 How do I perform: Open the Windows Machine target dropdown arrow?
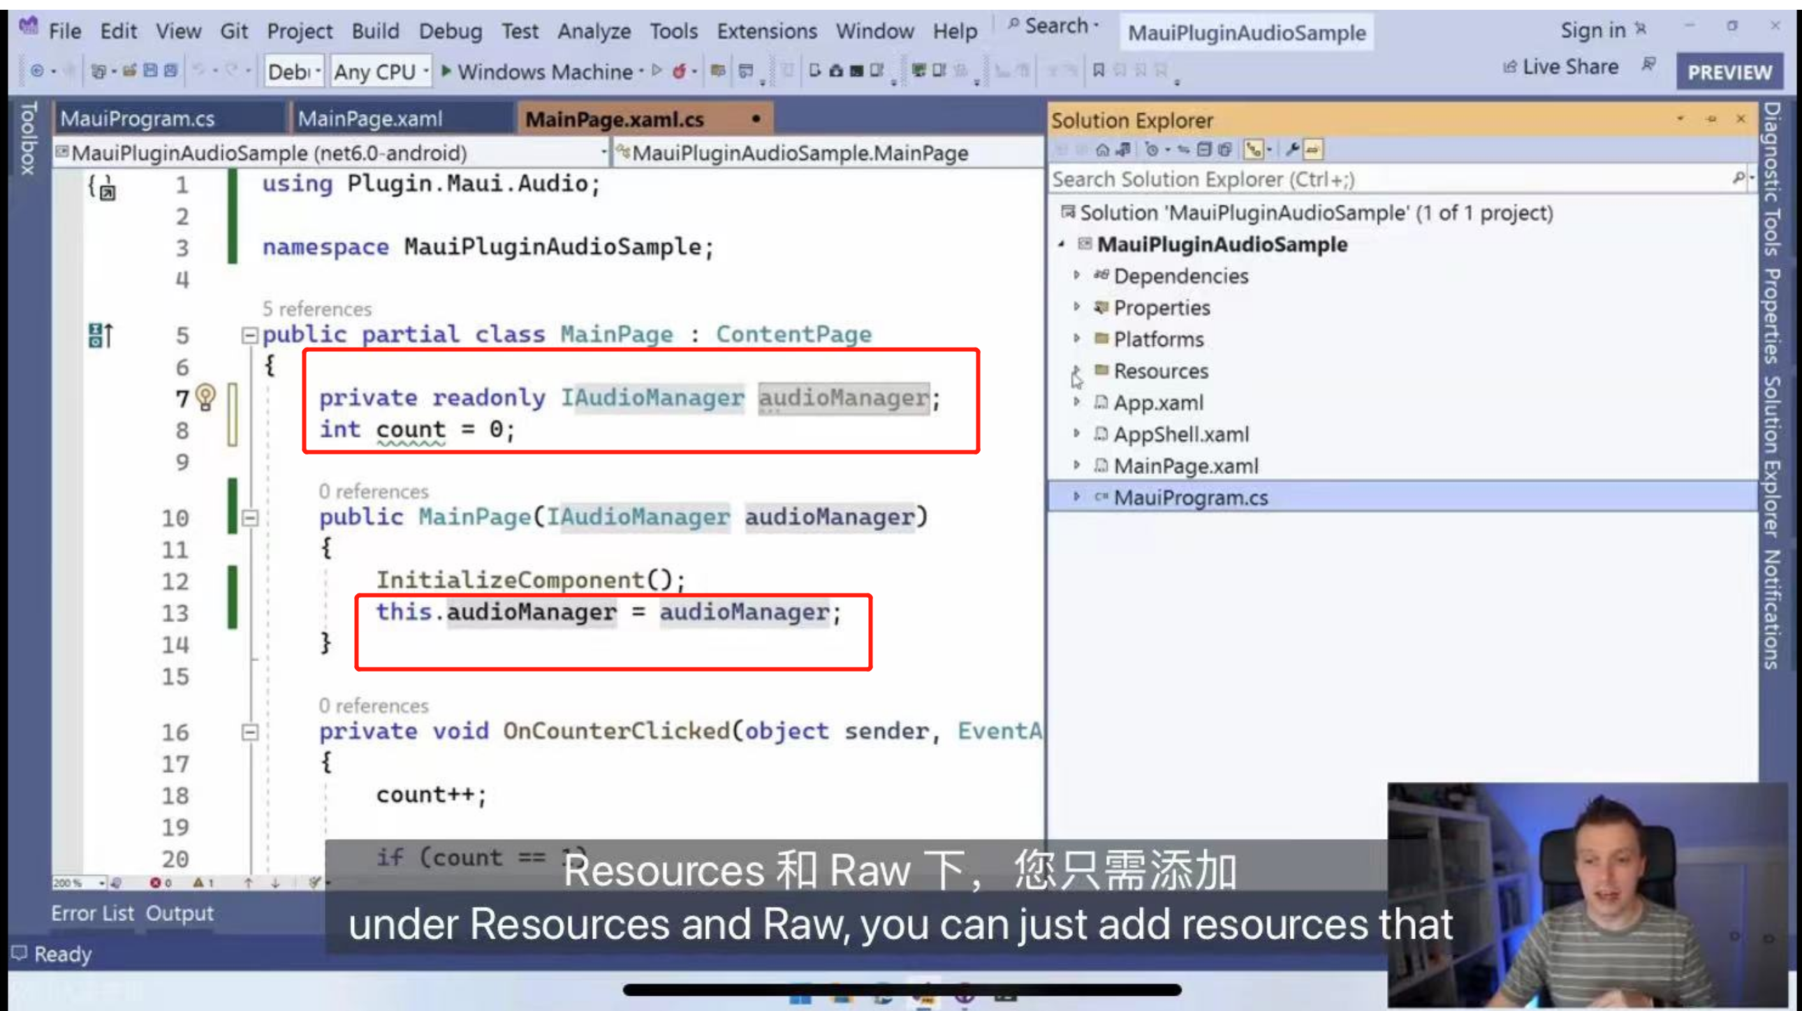click(640, 71)
